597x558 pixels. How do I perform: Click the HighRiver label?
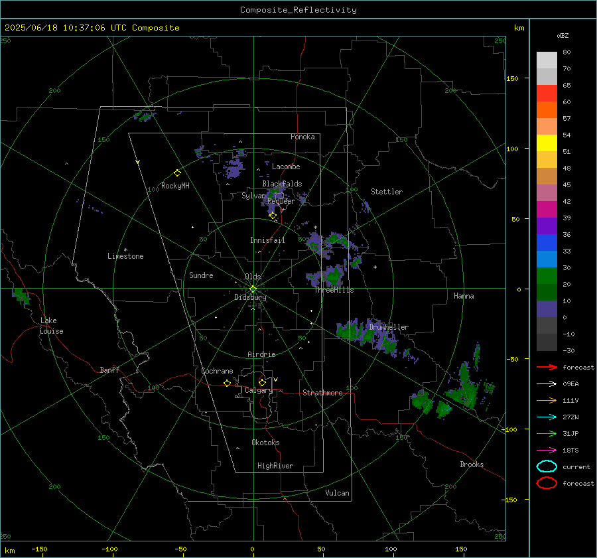[275, 466]
